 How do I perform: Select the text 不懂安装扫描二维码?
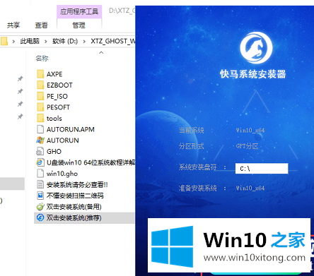[x=75, y=196]
